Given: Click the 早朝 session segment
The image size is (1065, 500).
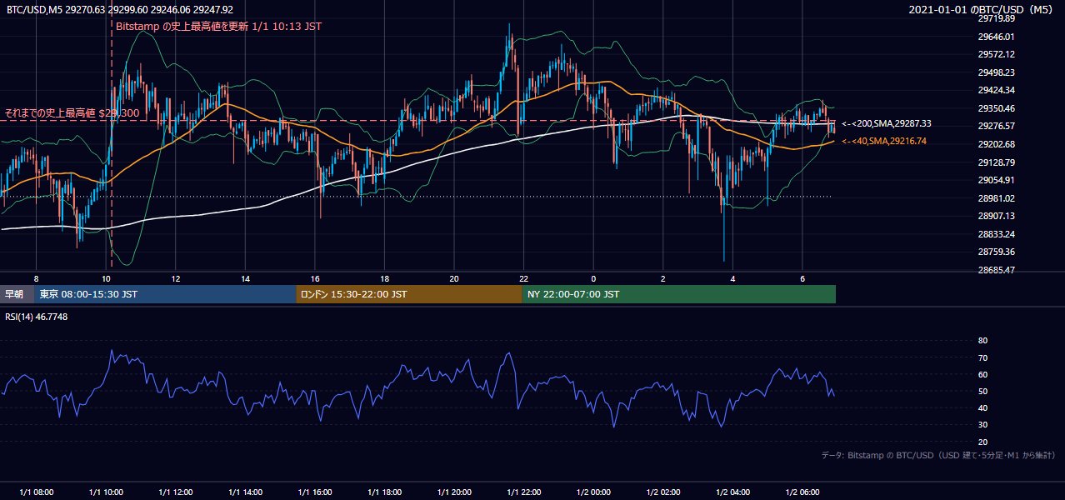Looking at the screenshot, I should point(17,294).
